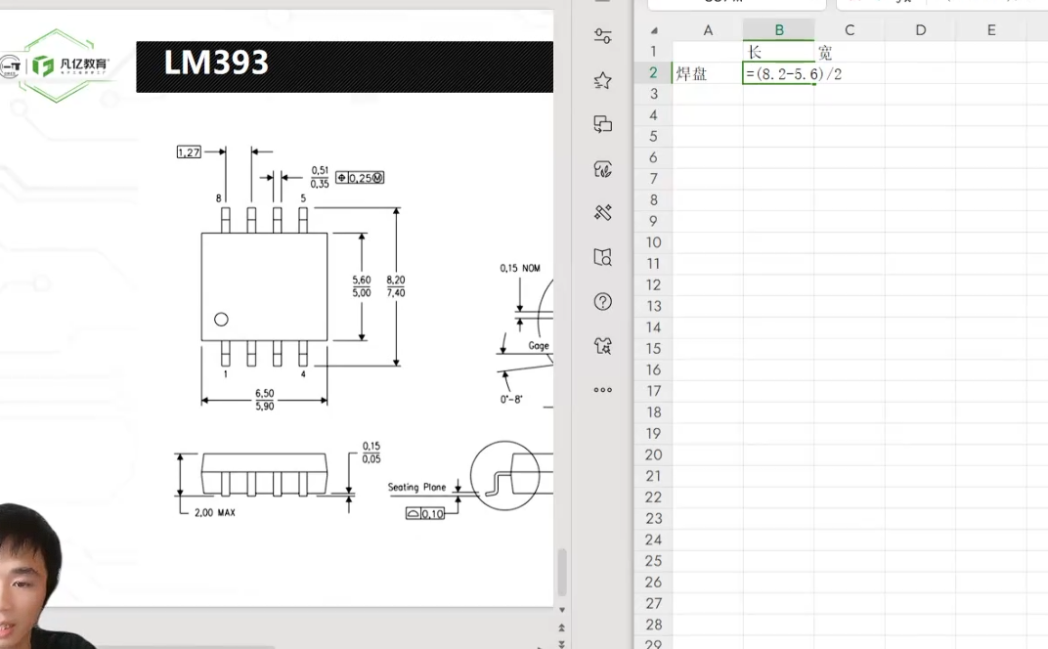Screen dimensions: 1048x649
Task: Open the ruler and pencil tools icon
Action: (x=603, y=213)
